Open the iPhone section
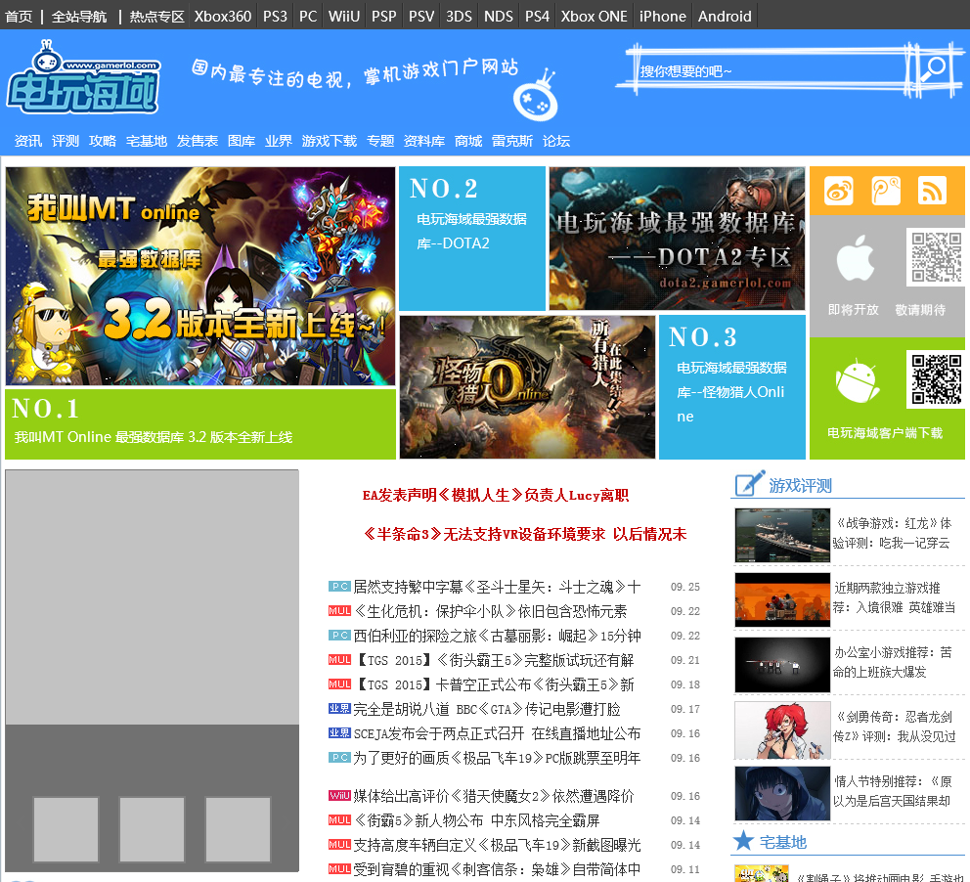Image resolution: width=970 pixels, height=882 pixels. coord(663,16)
